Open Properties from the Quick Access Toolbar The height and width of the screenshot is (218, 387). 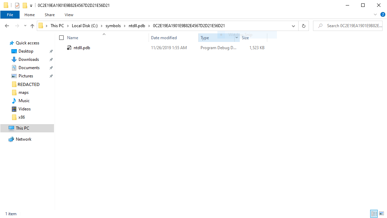point(17,5)
